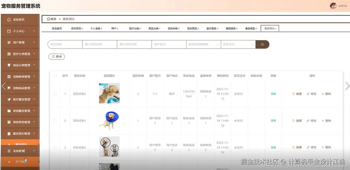Image resolution: width=350 pixels, height=170 pixels.
Task: Click the 最小项目价格 input
Action: (x=100, y=44)
